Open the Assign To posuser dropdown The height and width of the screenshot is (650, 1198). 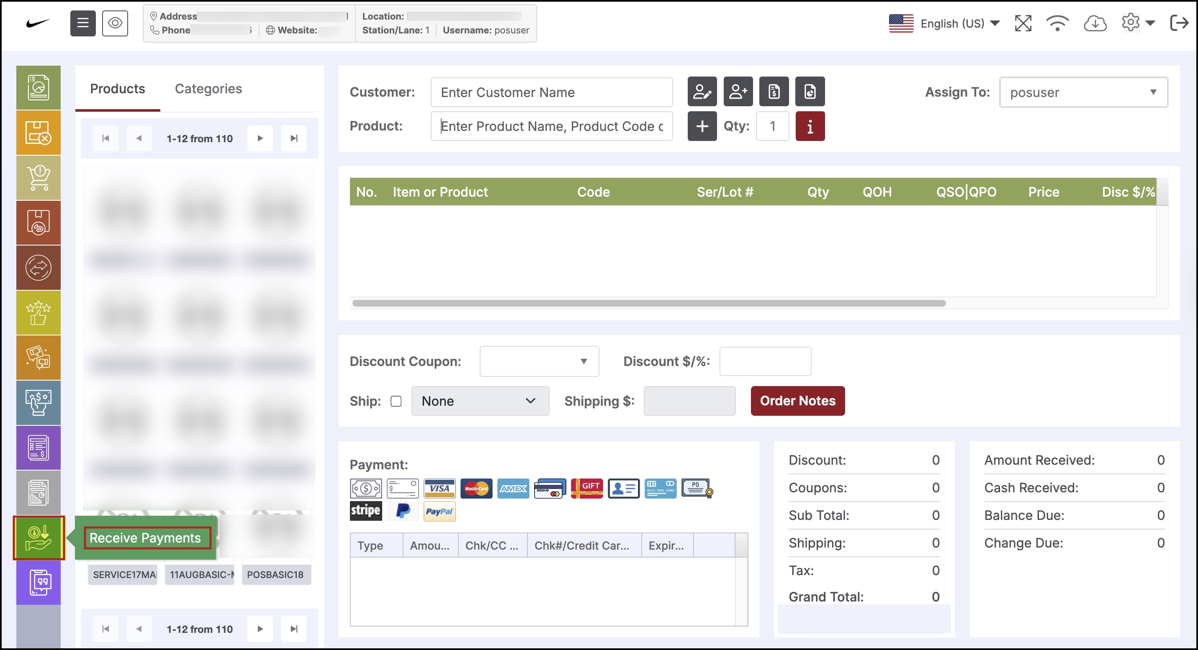pos(1083,92)
